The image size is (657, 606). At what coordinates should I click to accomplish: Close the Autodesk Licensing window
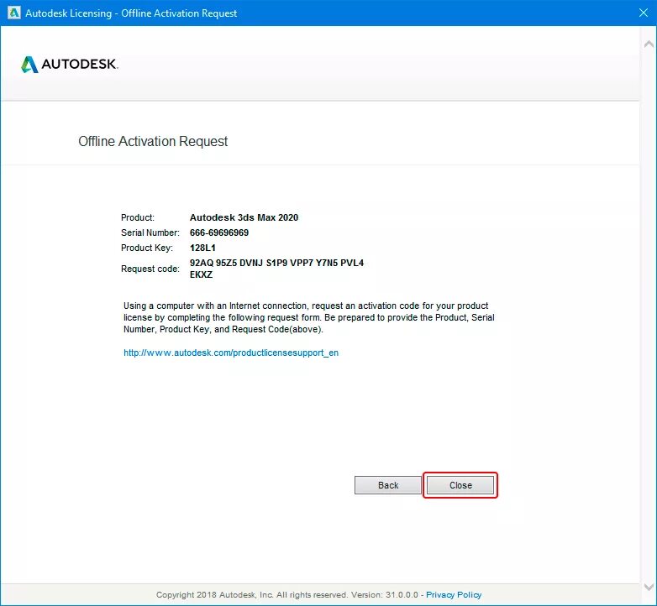click(644, 13)
